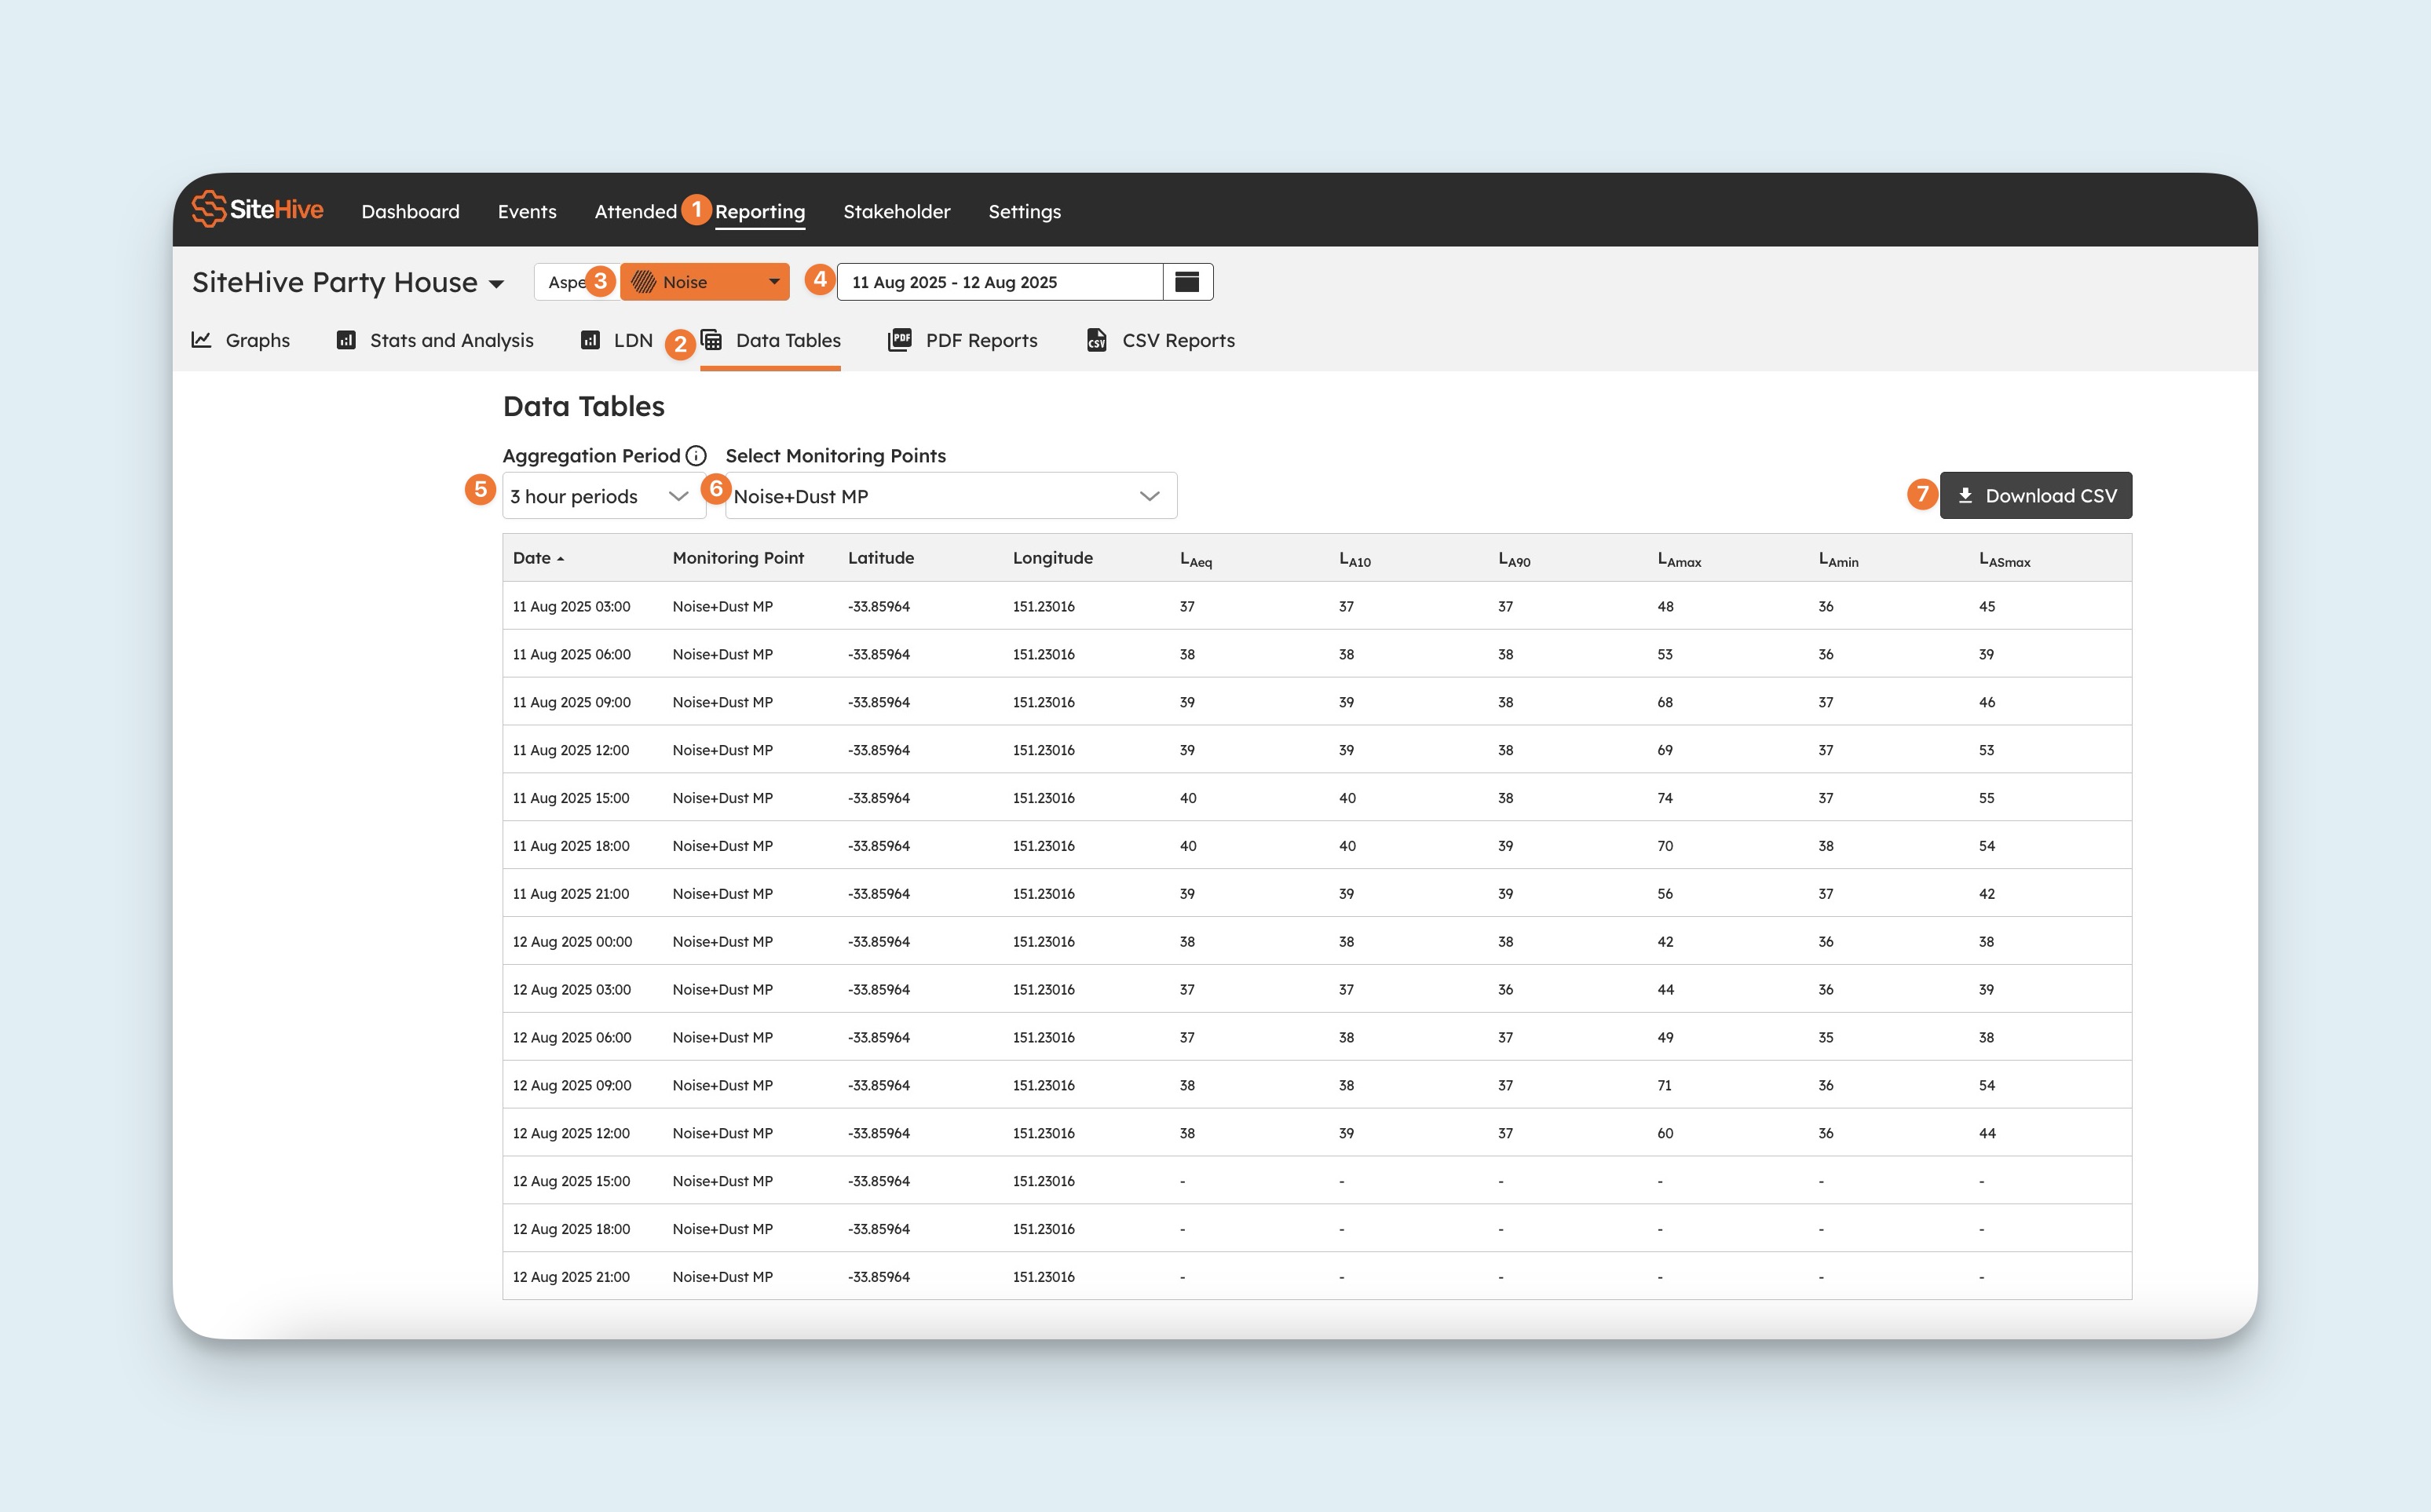Click the Stats and Analysis icon
This screenshot has width=2431, height=1512.
point(346,340)
